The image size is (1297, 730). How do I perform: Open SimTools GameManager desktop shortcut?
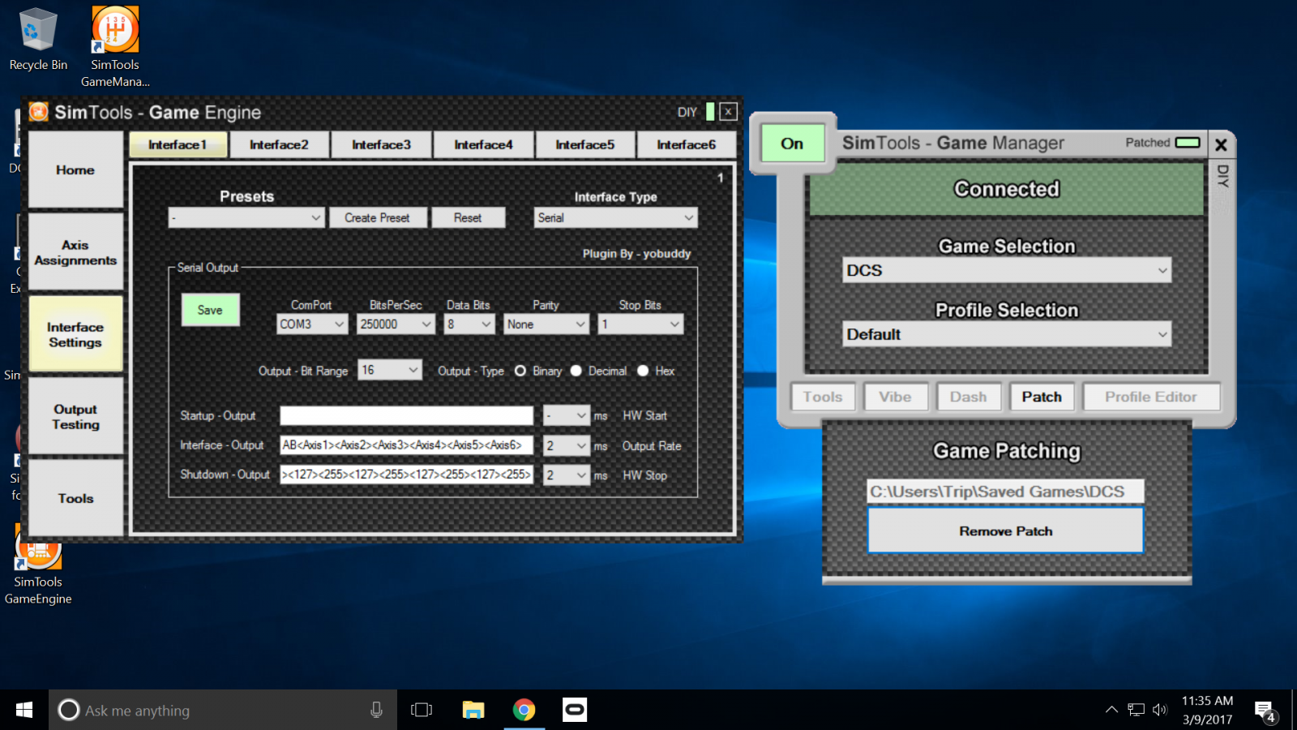click(115, 47)
